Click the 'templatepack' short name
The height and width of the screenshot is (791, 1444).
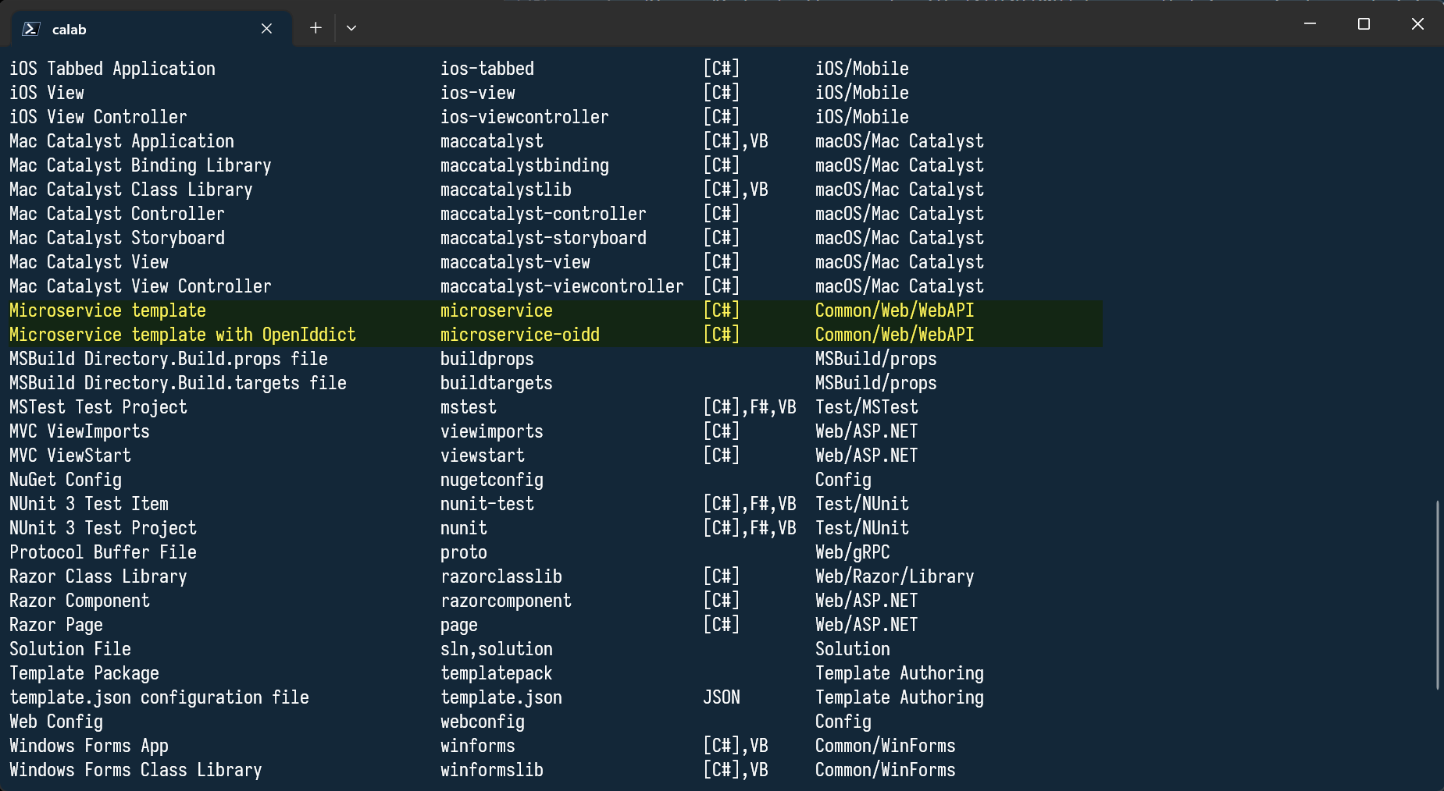point(497,673)
